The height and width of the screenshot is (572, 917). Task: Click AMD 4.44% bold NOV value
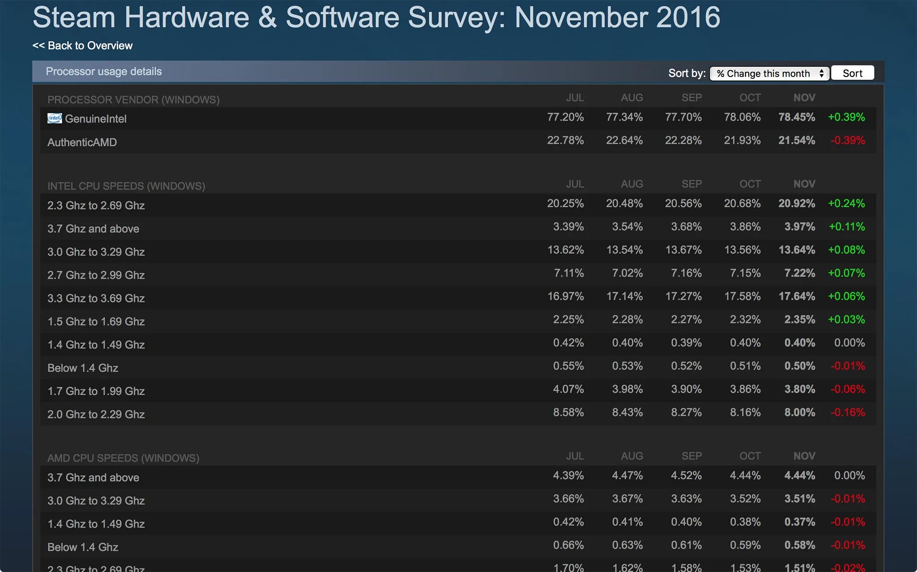pyautogui.click(x=800, y=476)
